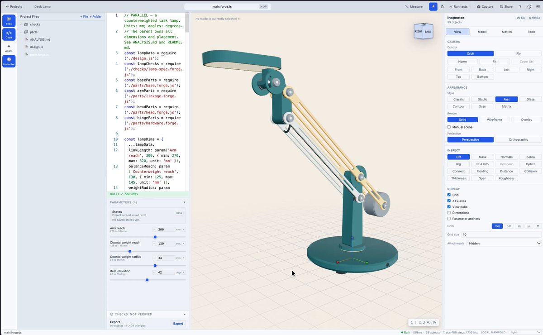Enable the Manual scene checkbox

click(x=449, y=127)
